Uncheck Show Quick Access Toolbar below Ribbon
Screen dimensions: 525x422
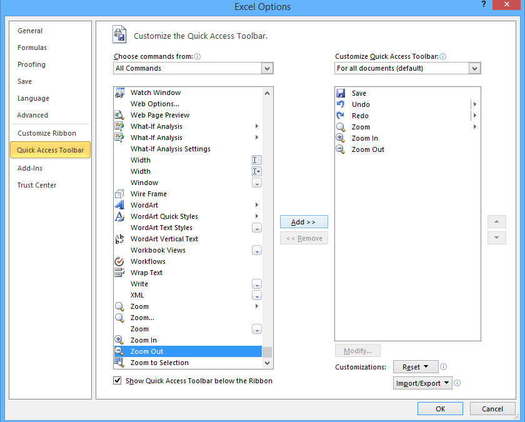[117, 381]
